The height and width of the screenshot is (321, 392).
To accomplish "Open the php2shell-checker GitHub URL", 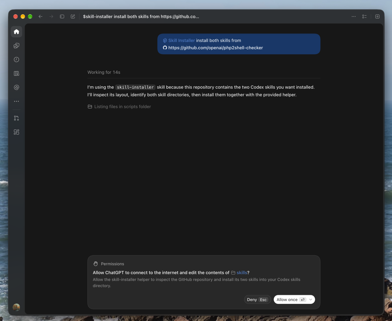I will [216, 48].
